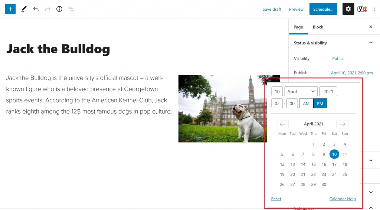Click Save draft
This screenshot has height=210, width=380.
click(x=272, y=9)
